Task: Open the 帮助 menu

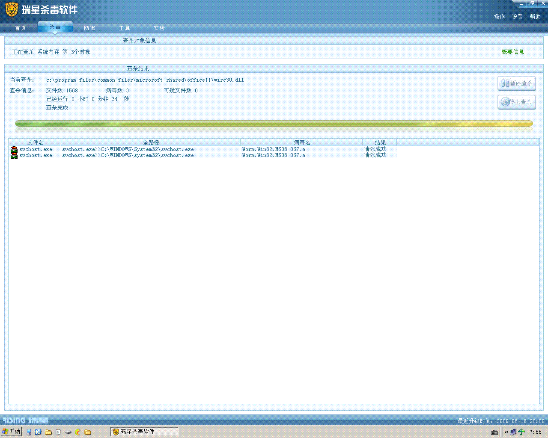Action: coord(536,17)
